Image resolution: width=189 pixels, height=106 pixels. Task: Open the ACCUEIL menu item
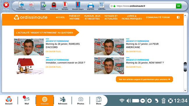60,17
